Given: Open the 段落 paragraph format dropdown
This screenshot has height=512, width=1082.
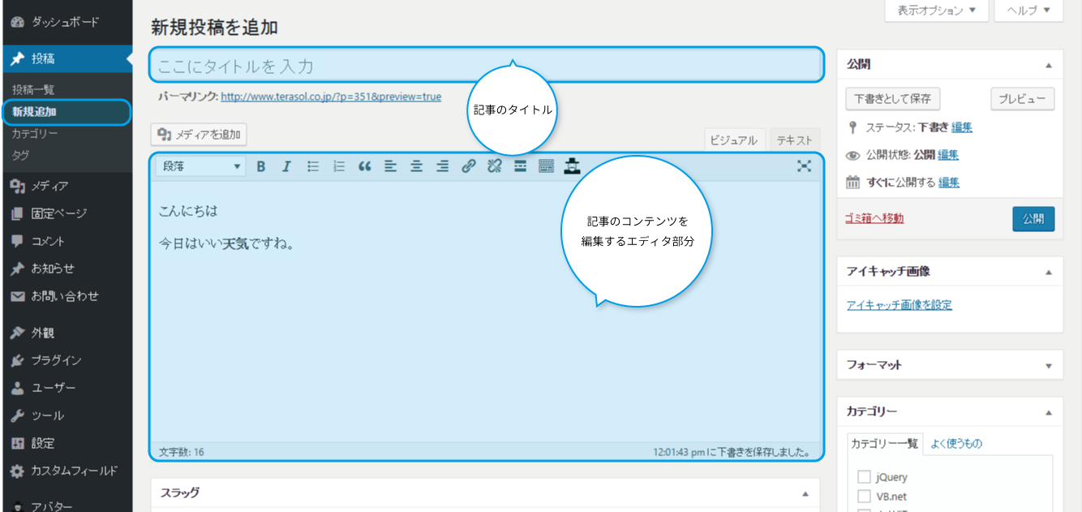Looking at the screenshot, I should coord(201,166).
